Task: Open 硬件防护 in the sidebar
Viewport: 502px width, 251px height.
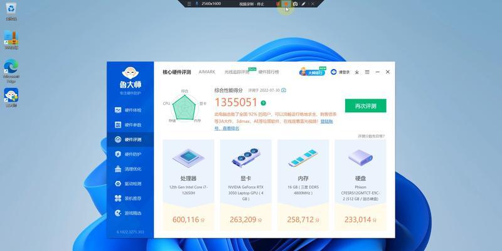Action: click(x=130, y=154)
